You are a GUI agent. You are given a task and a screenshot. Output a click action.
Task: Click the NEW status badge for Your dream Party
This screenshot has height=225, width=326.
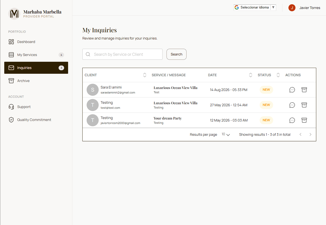tap(266, 120)
